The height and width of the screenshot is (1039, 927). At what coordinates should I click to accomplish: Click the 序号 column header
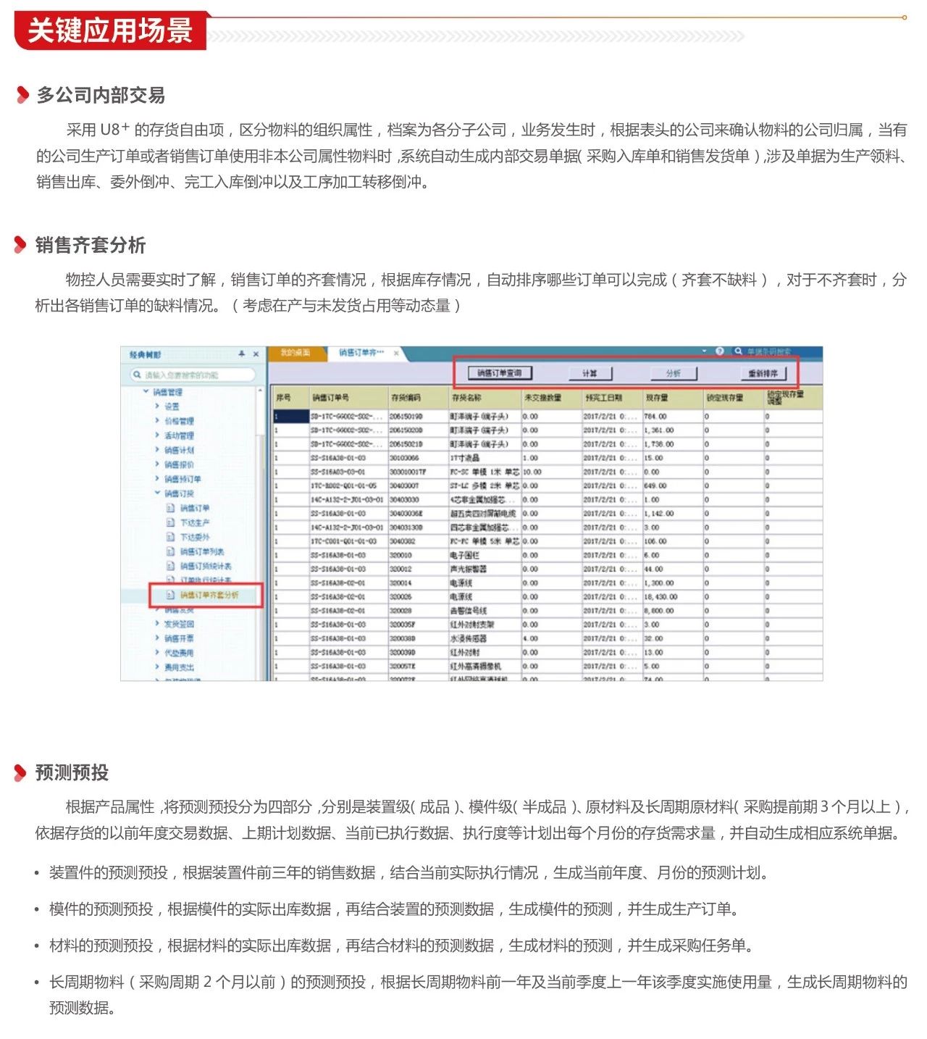(290, 398)
